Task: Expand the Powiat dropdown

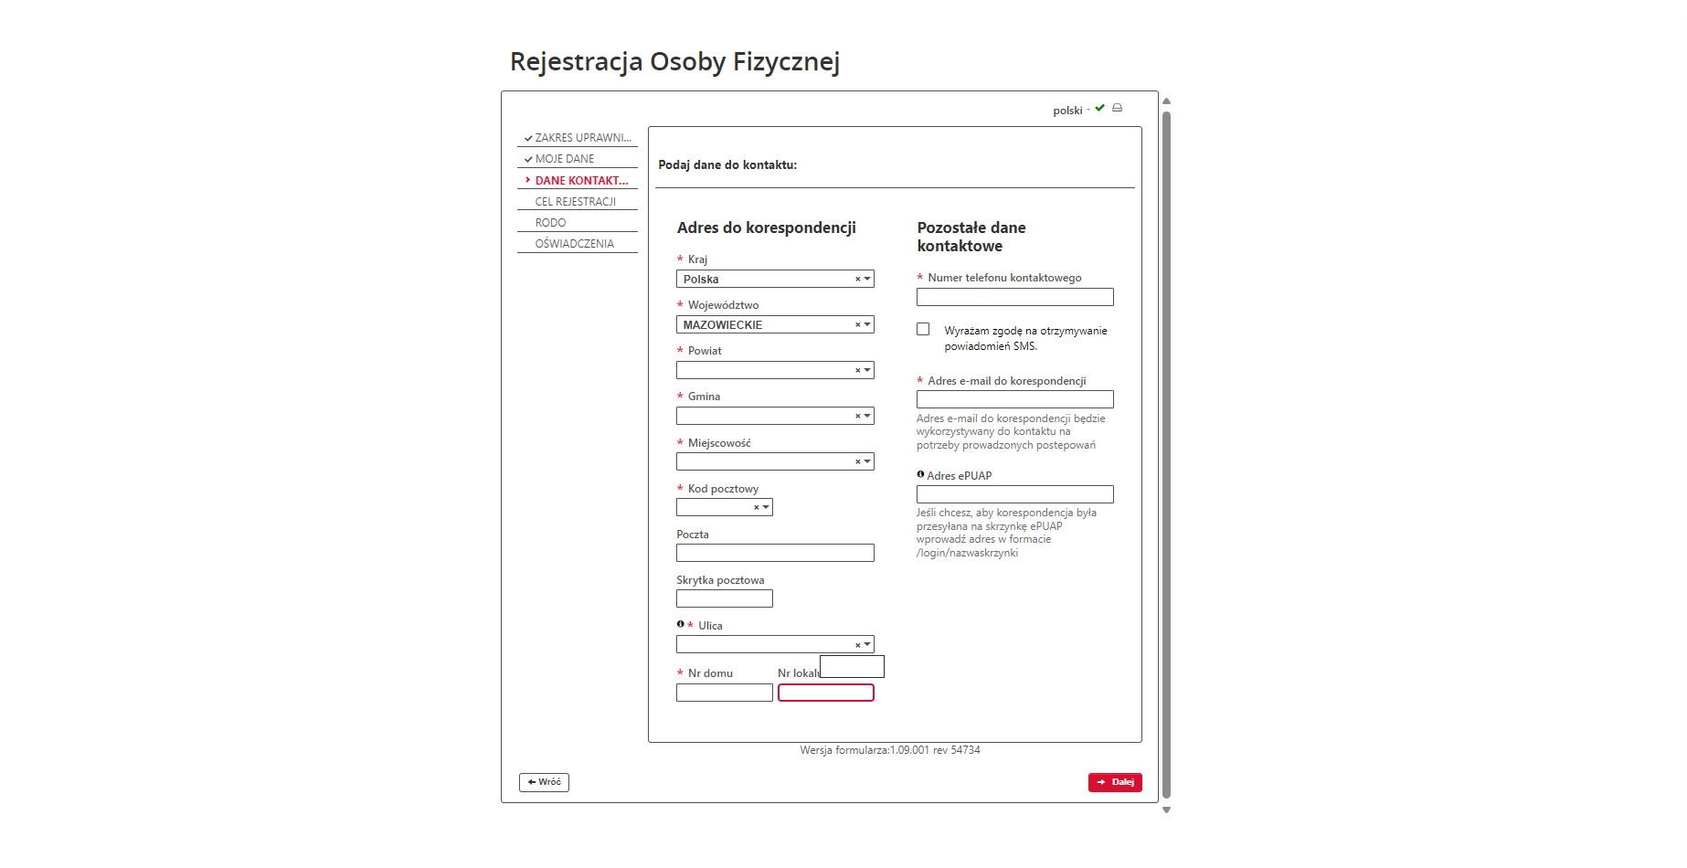Action: pyautogui.click(x=867, y=370)
